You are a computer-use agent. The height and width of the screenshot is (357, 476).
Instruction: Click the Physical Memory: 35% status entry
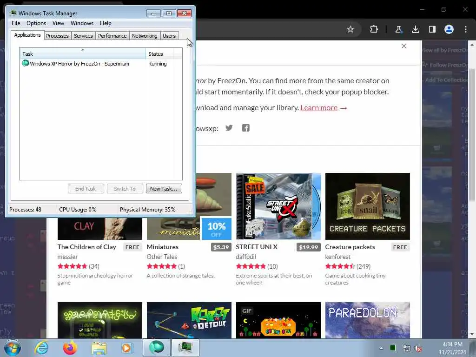point(147,210)
